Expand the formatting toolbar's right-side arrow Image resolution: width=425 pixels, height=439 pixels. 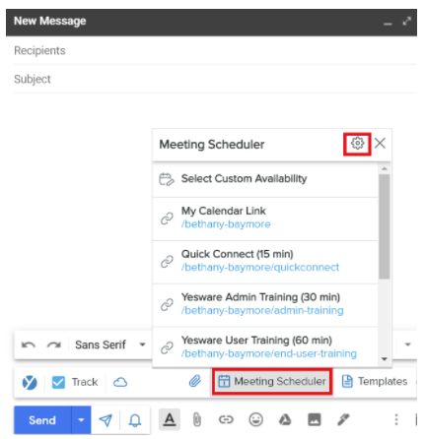(x=408, y=345)
